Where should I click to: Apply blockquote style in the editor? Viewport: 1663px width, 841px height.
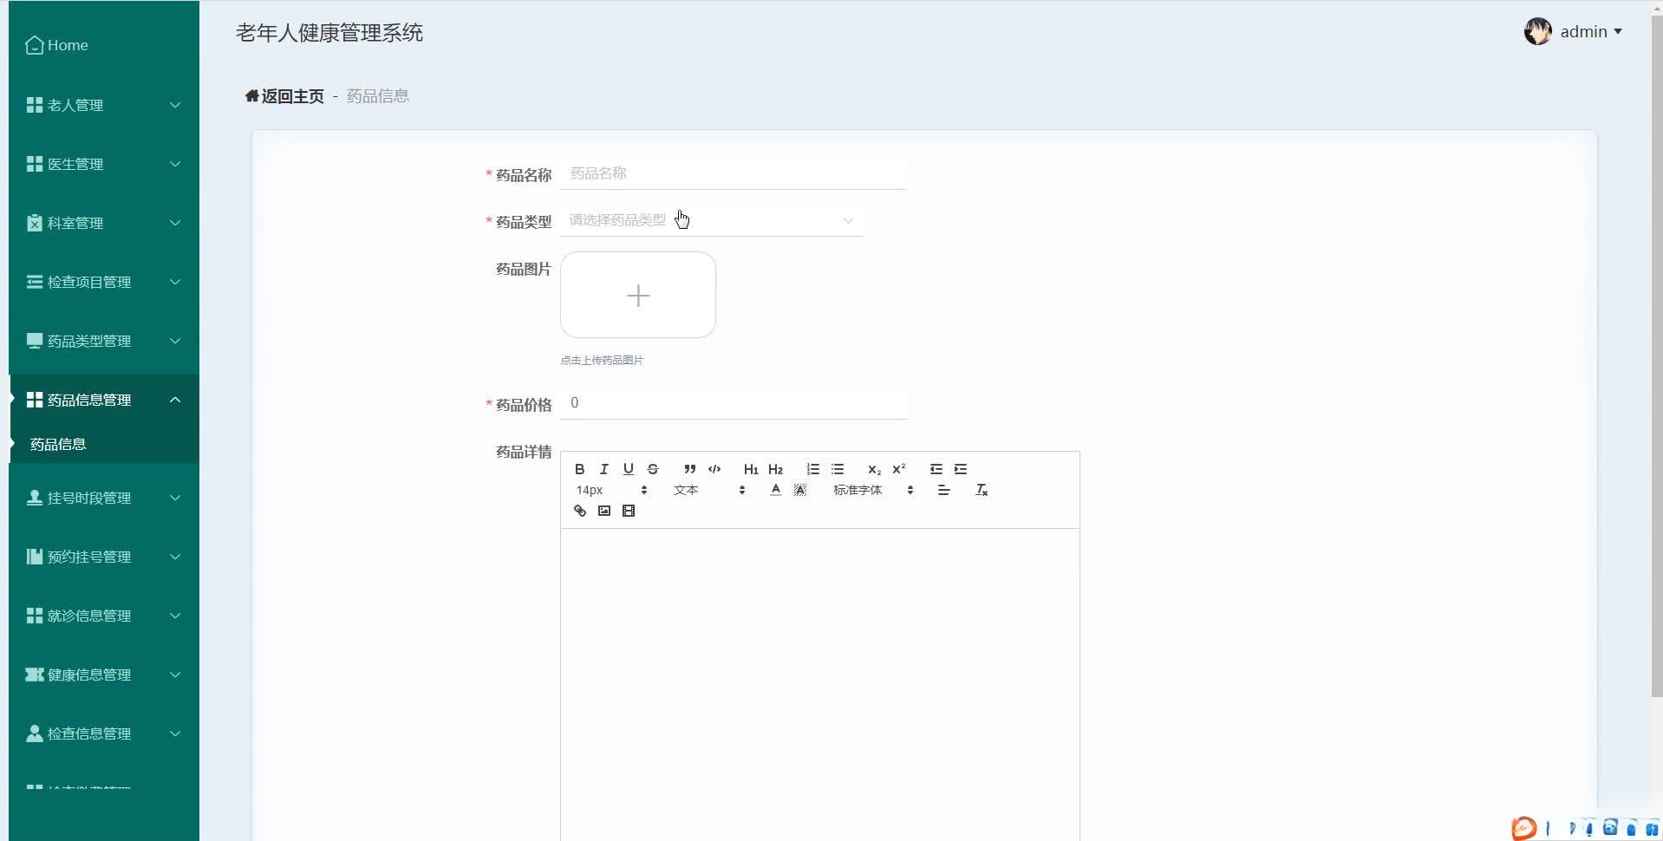tap(689, 469)
